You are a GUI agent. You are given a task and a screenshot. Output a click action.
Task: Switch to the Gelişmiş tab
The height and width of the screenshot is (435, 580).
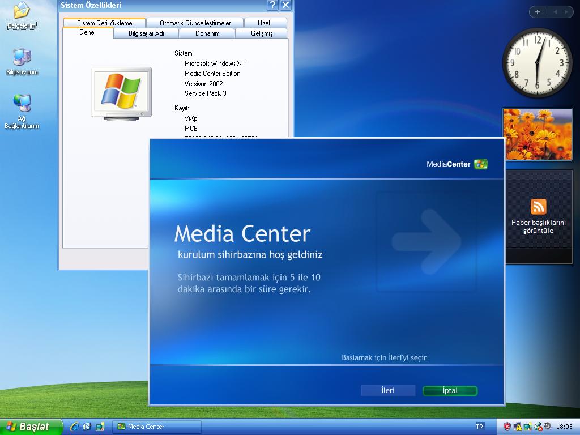pos(262,33)
